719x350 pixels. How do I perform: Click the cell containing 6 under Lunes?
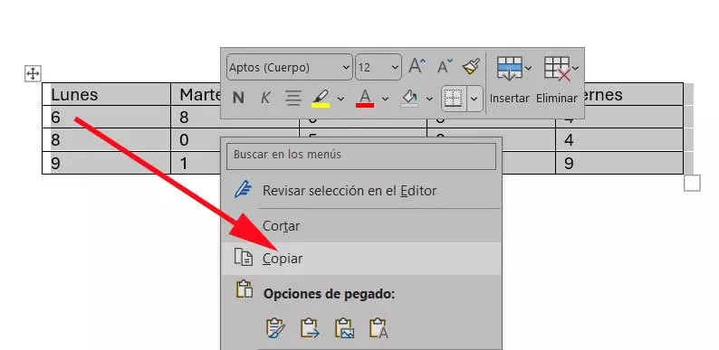coord(106,118)
